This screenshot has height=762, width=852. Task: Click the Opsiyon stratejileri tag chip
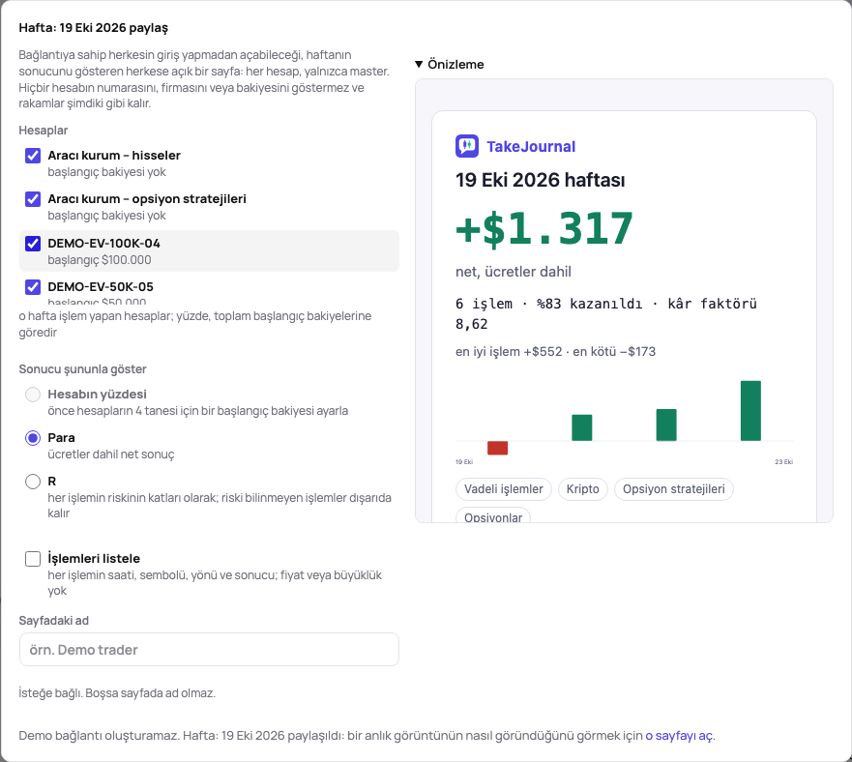click(x=674, y=489)
